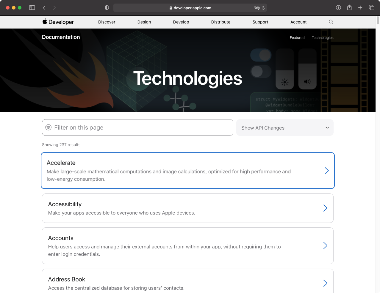Focus the Filter on this page field
The height and width of the screenshot is (293, 380).
click(137, 127)
